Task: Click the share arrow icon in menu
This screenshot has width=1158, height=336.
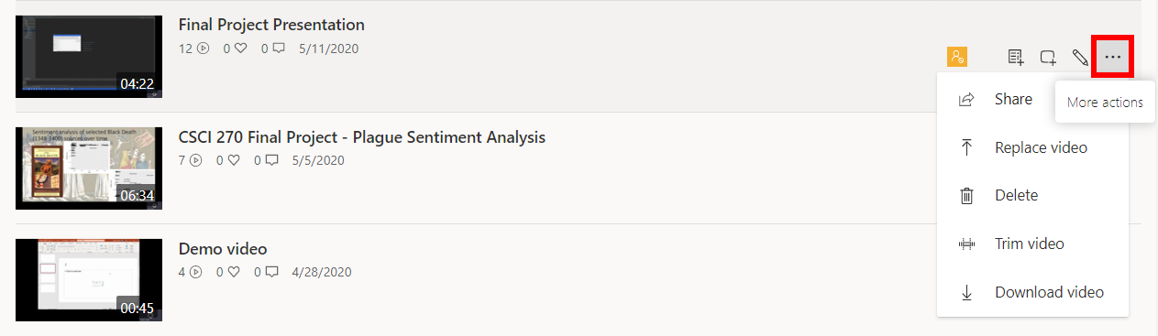Action: (966, 99)
